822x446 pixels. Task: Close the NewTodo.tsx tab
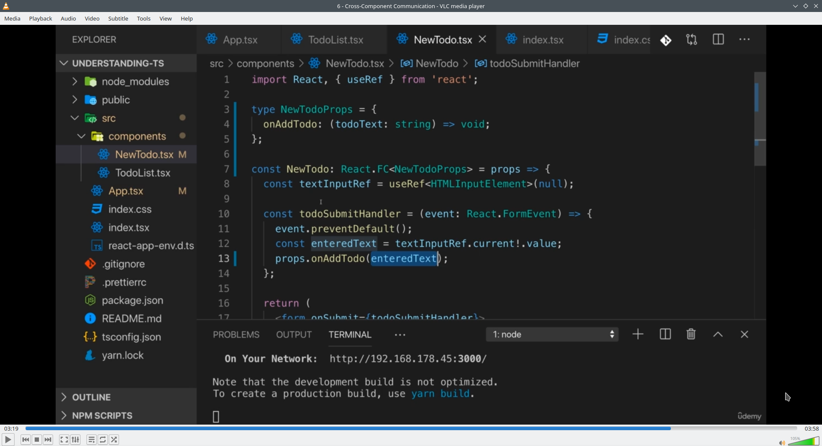click(x=482, y=39)
